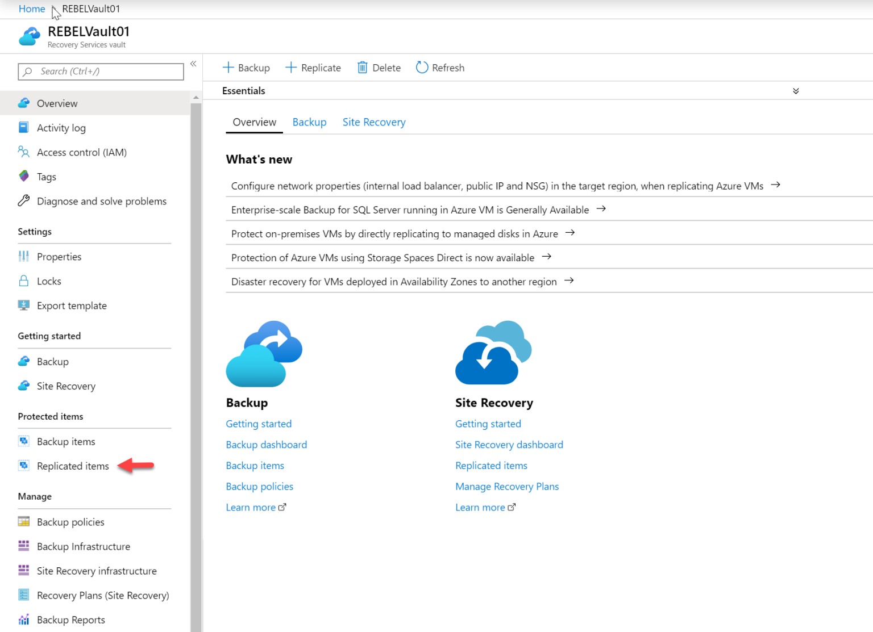Open Diagnose and solve problems
Screen dimensions: 873x632
point(101,201)
